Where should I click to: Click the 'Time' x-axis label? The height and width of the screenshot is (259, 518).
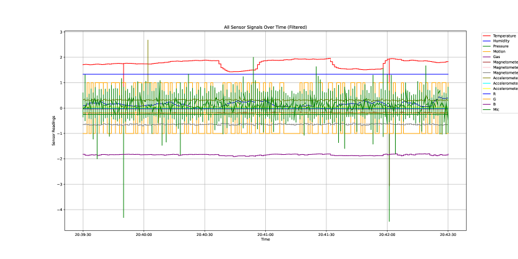[265, 240]
